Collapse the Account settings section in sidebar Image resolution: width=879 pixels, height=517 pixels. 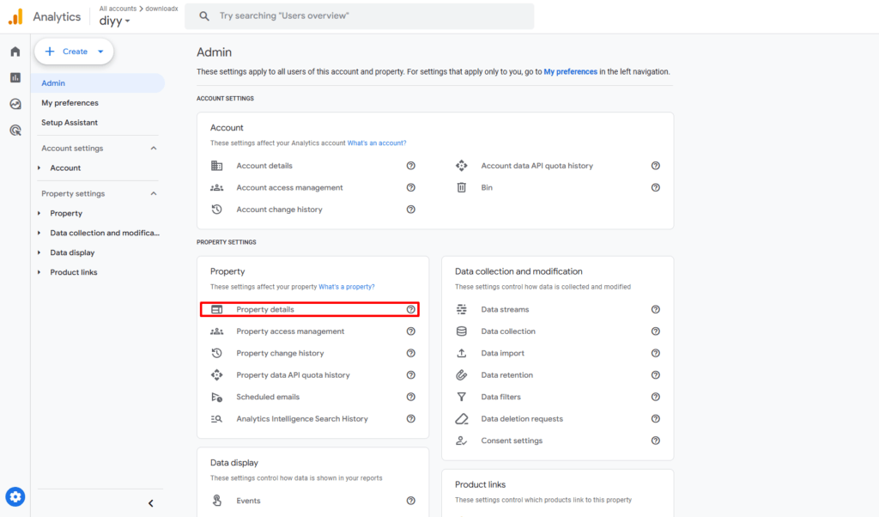tap(154, 148)
